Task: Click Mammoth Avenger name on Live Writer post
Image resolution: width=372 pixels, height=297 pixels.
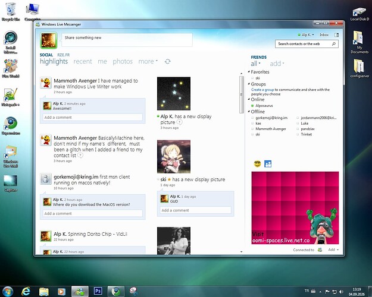Action: point(76,81)
